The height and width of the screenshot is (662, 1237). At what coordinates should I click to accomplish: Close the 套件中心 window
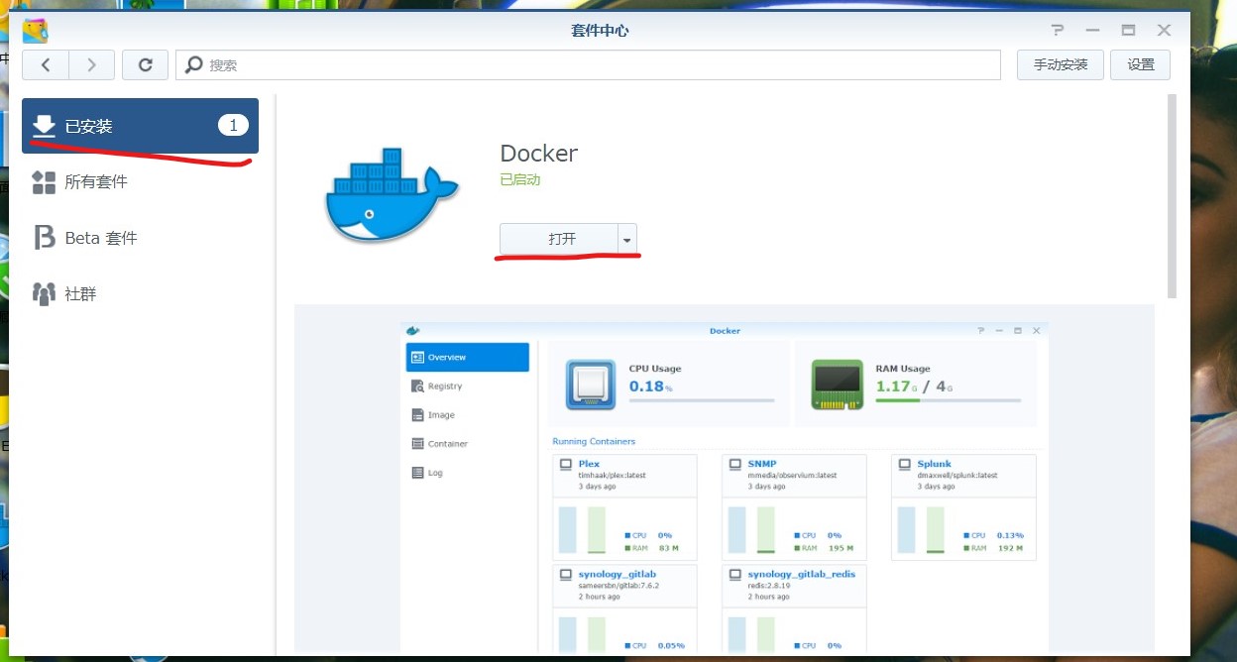(1165, 31)
